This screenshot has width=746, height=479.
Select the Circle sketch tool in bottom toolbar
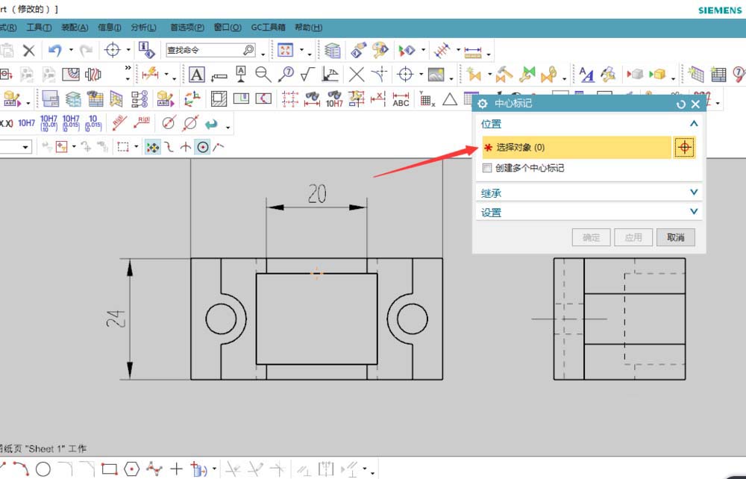[x=43, y=469]
